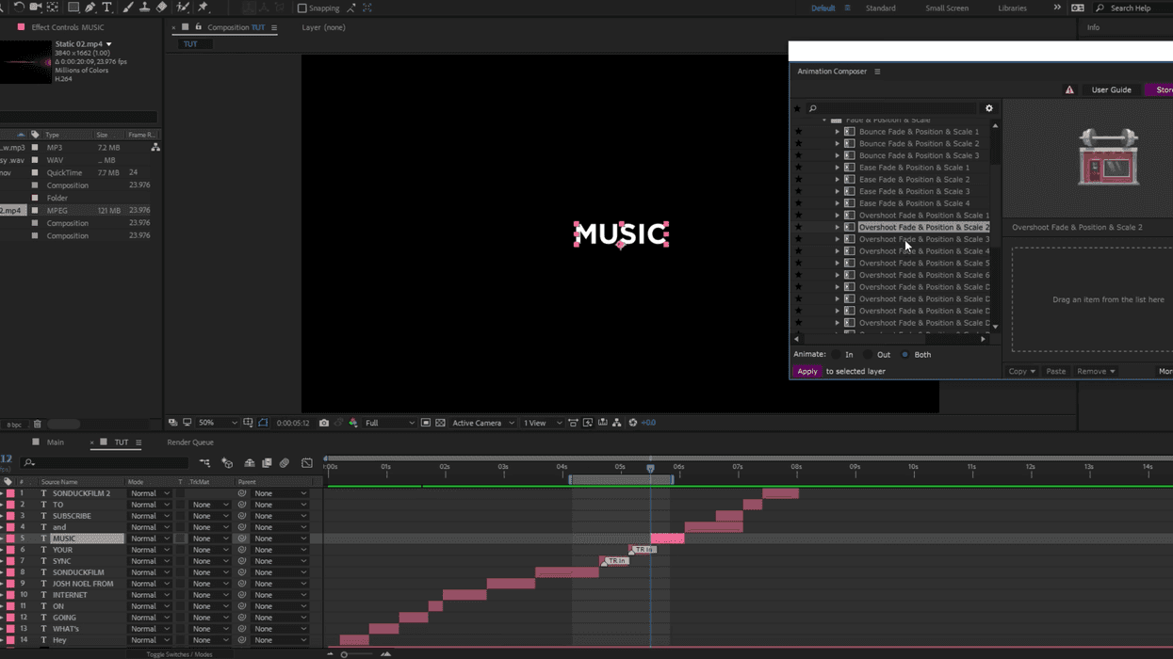Toggle favorite star for Ease Fade & Position & Scale 1

[x=799, y=168]
